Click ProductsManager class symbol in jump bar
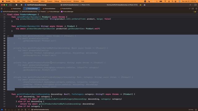The width and height of the screenshot is (198, 111). pyautogui.click(x=67, y=12)
